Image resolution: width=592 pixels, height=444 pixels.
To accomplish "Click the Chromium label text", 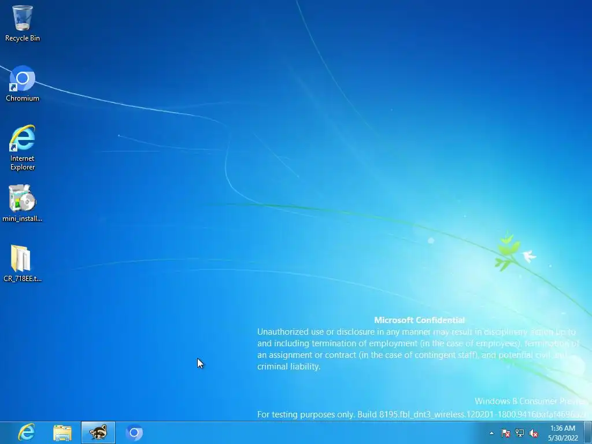I will tap(23, 98).
